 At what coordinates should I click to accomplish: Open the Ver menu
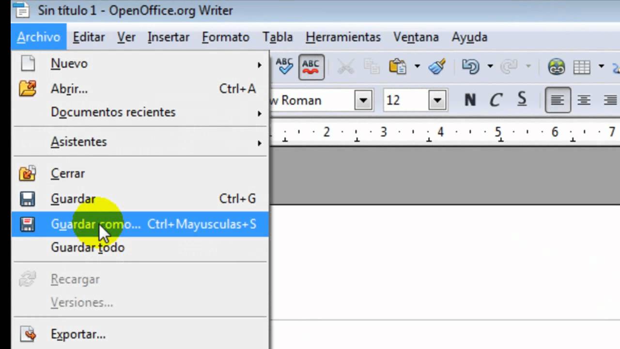click(126, 37)
